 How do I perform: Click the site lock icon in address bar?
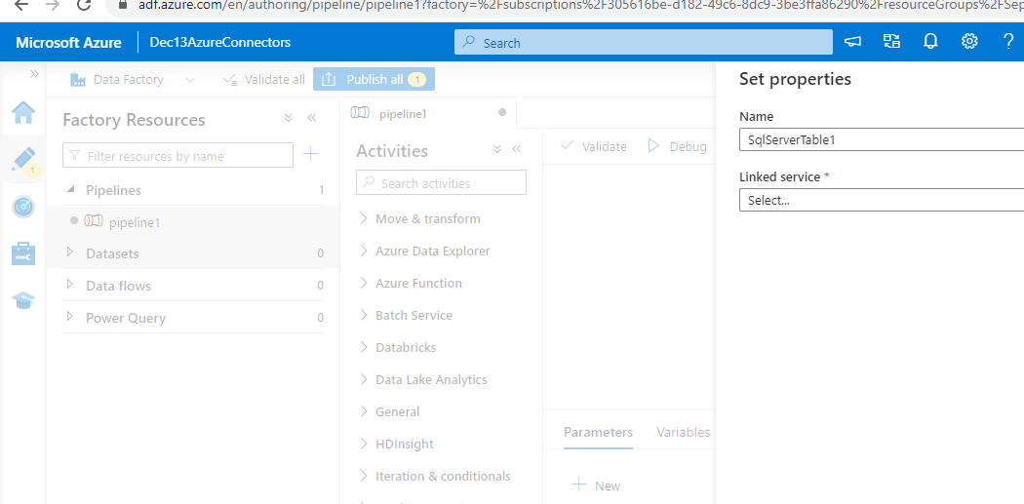tap(124, 5)
